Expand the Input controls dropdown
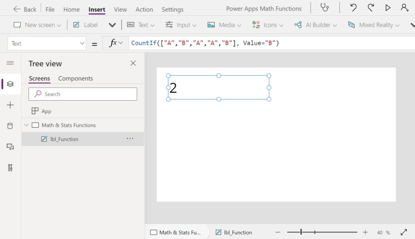Image resolution: width=415 pixels, height=239 pixels. [181, 25]
